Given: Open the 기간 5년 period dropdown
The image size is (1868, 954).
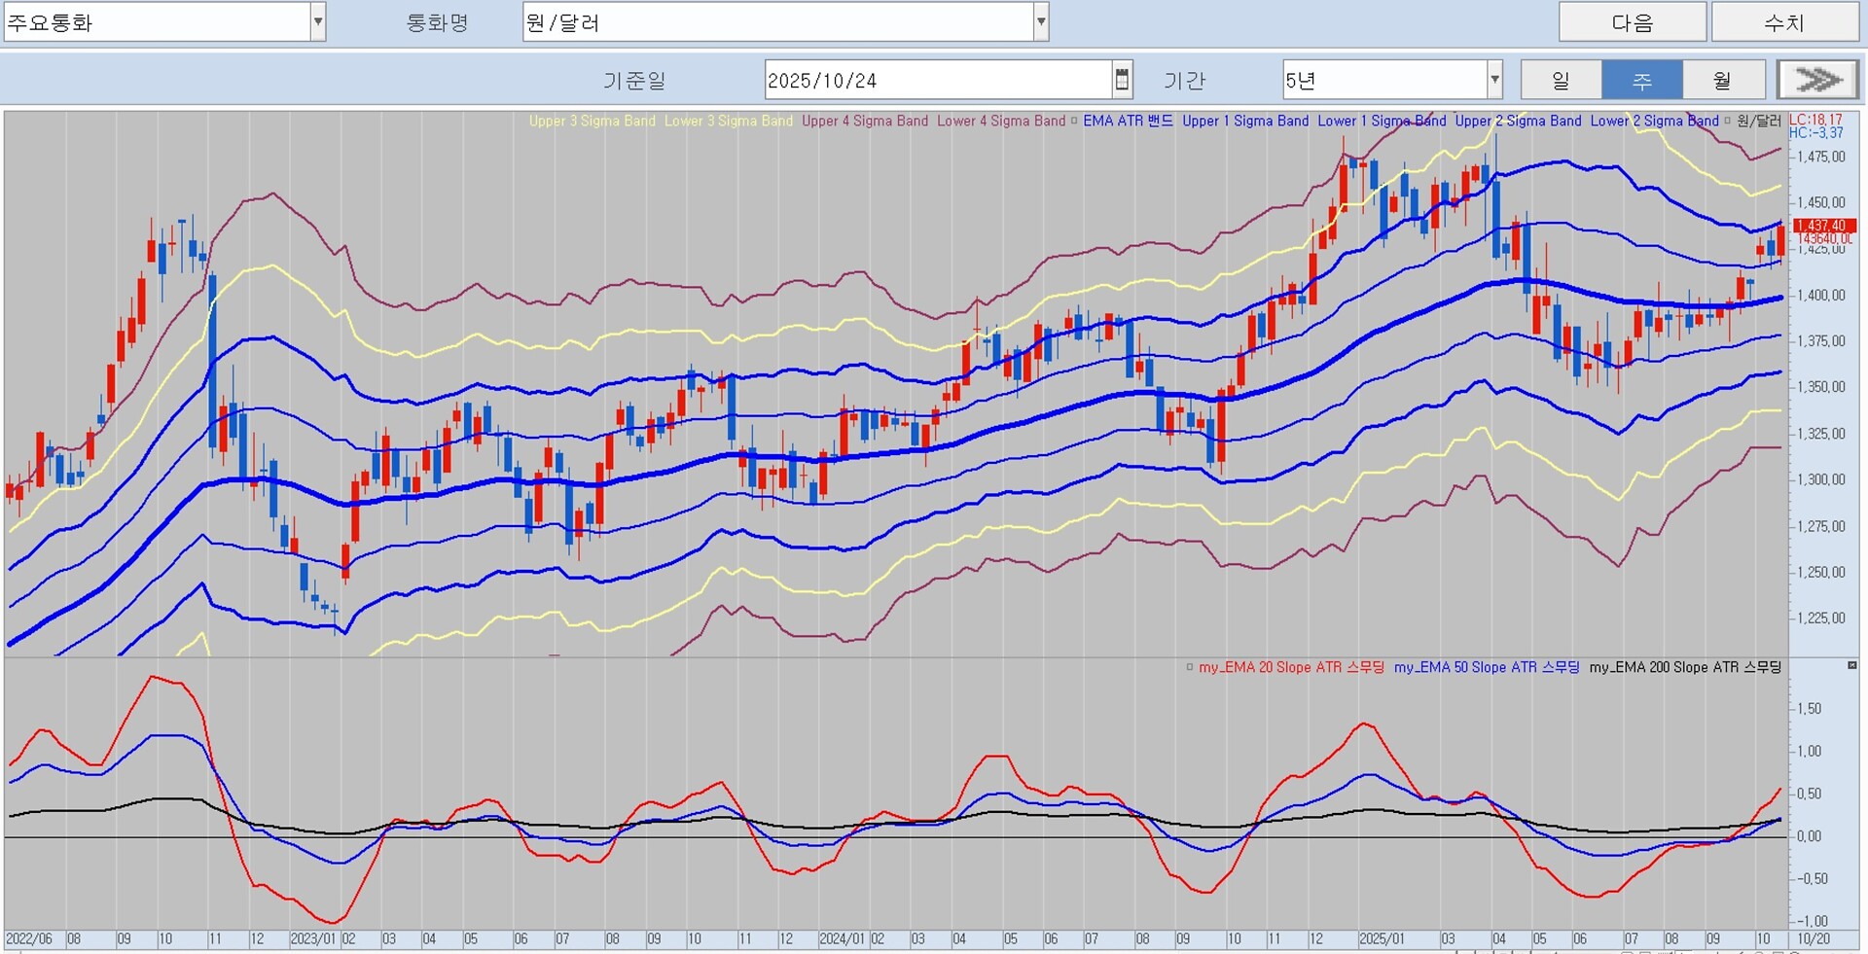Looking at the screenshot, I should tap(1494, 80).
